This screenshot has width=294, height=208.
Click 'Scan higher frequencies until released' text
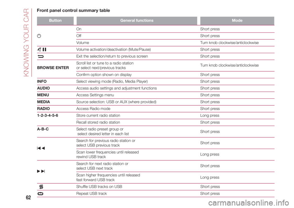point(108,175)
